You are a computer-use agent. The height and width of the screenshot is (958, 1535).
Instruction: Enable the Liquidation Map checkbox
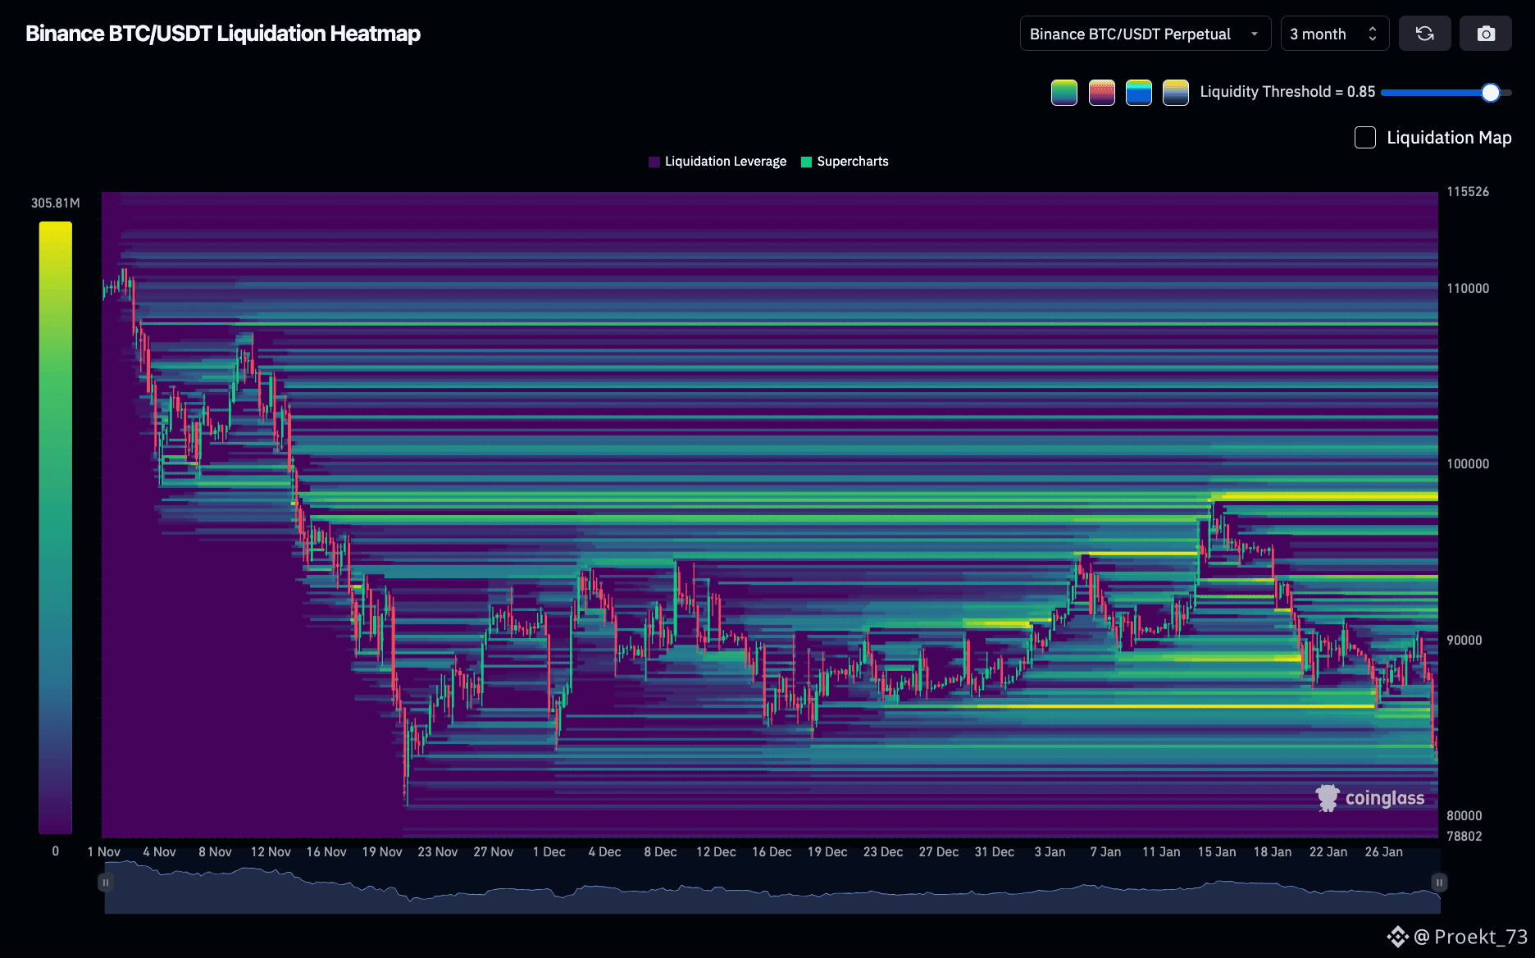(x=1364, y=138)
